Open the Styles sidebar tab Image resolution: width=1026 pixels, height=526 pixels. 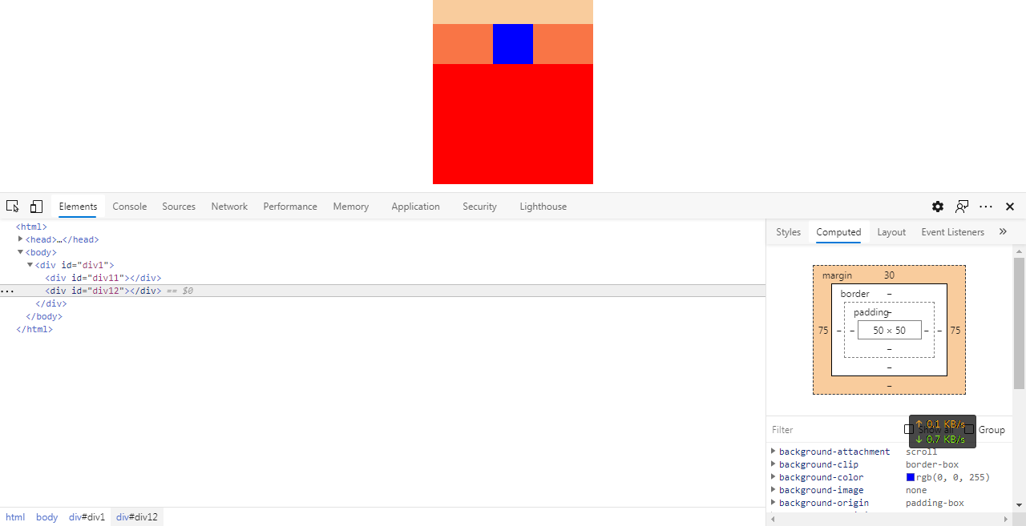click(788, 232)
